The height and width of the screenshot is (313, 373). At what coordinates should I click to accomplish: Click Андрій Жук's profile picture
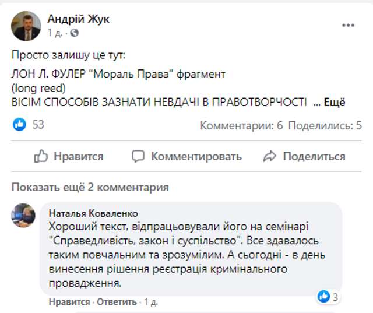(x=26, y=26)
